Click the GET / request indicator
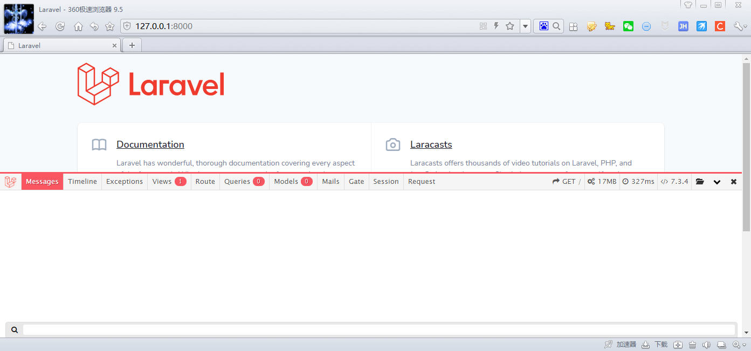 click(x=567, y=182)
